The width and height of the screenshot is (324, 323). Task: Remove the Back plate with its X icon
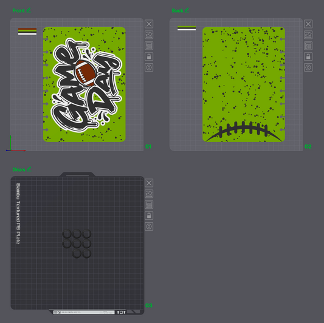[x=308, y=24]
